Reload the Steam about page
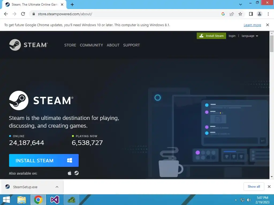 tap(23, 14)
